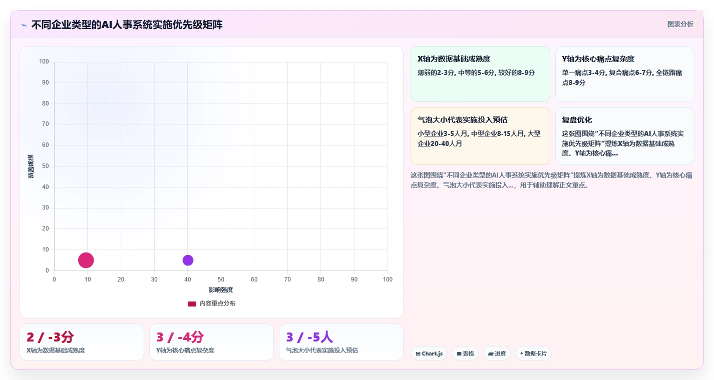
Task: Click the red legend color swatch
Action: tap(192, 303)
